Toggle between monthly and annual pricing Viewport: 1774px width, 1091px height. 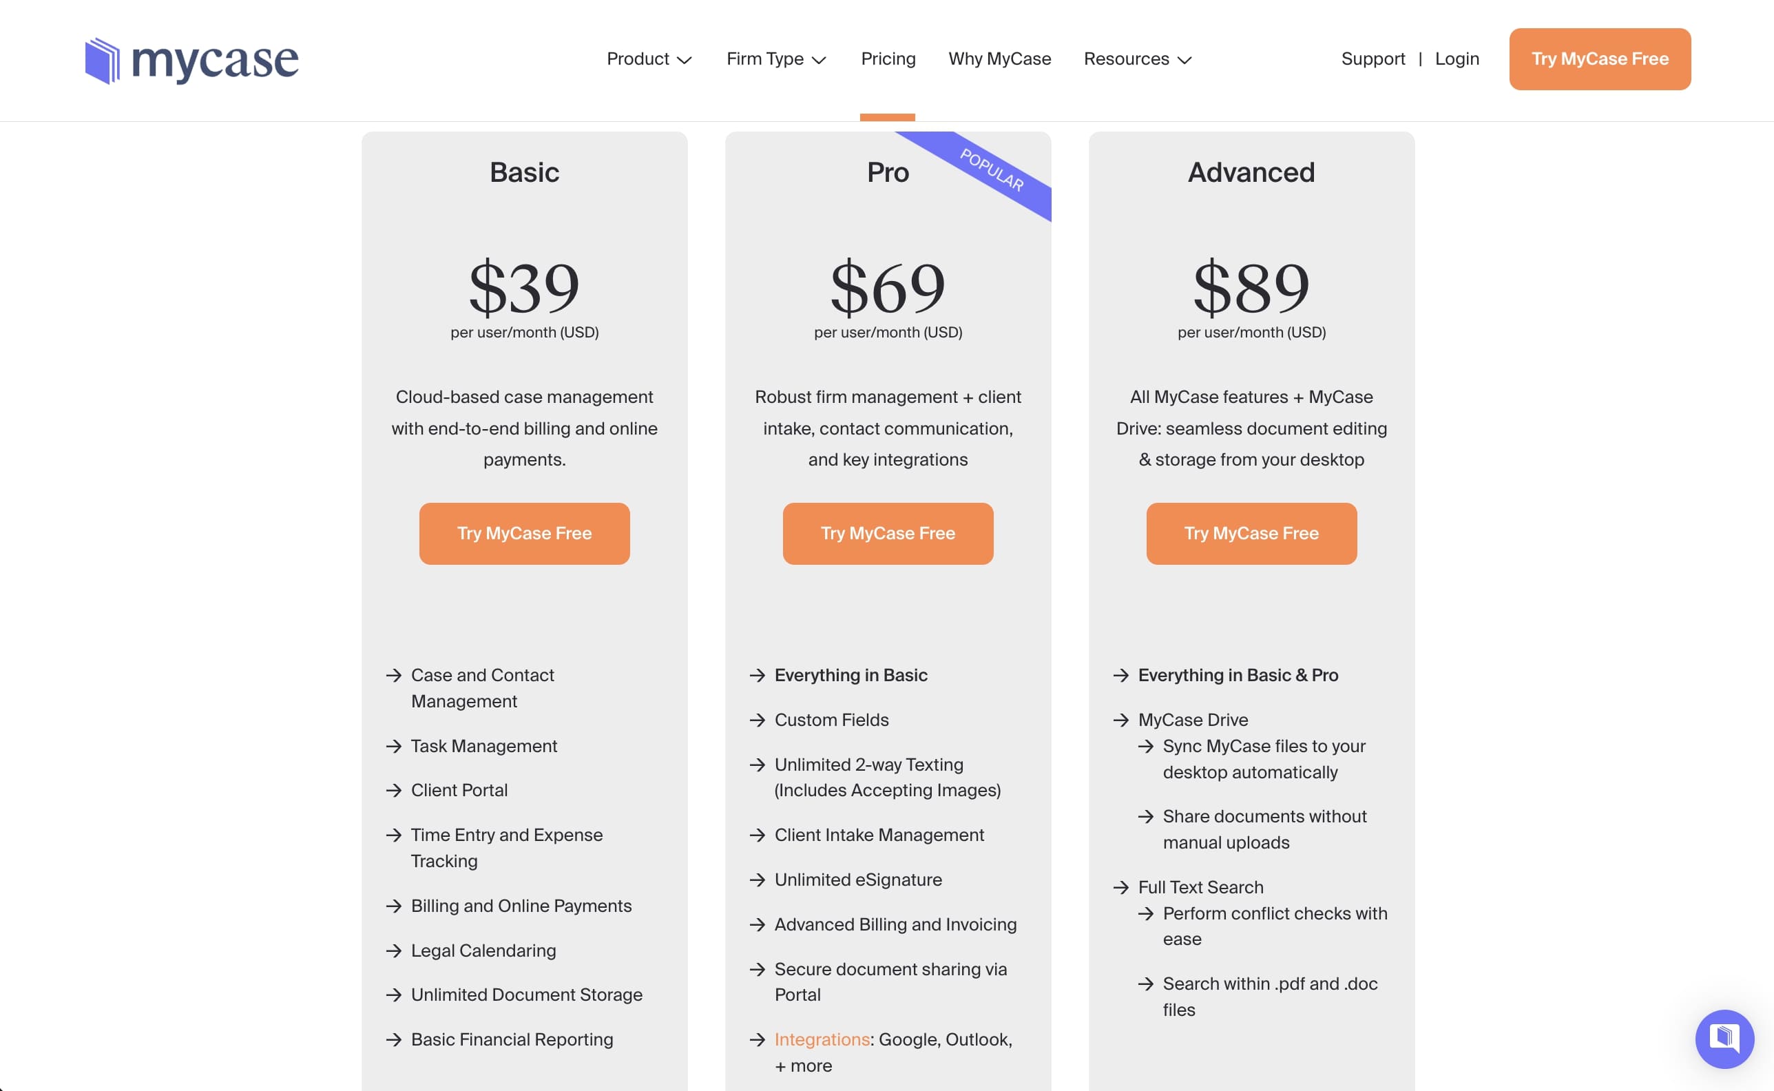coord(887,118)
